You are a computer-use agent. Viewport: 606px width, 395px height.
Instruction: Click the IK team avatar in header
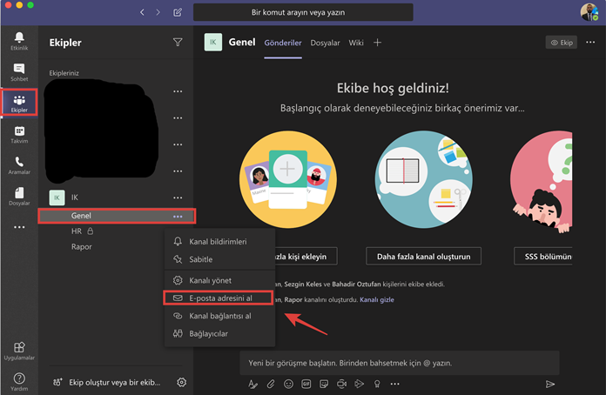point(213,42)
